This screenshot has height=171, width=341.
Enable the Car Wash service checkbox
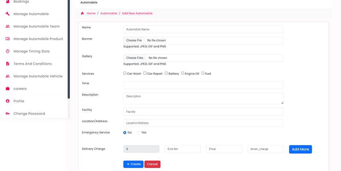tap(125, 73)
